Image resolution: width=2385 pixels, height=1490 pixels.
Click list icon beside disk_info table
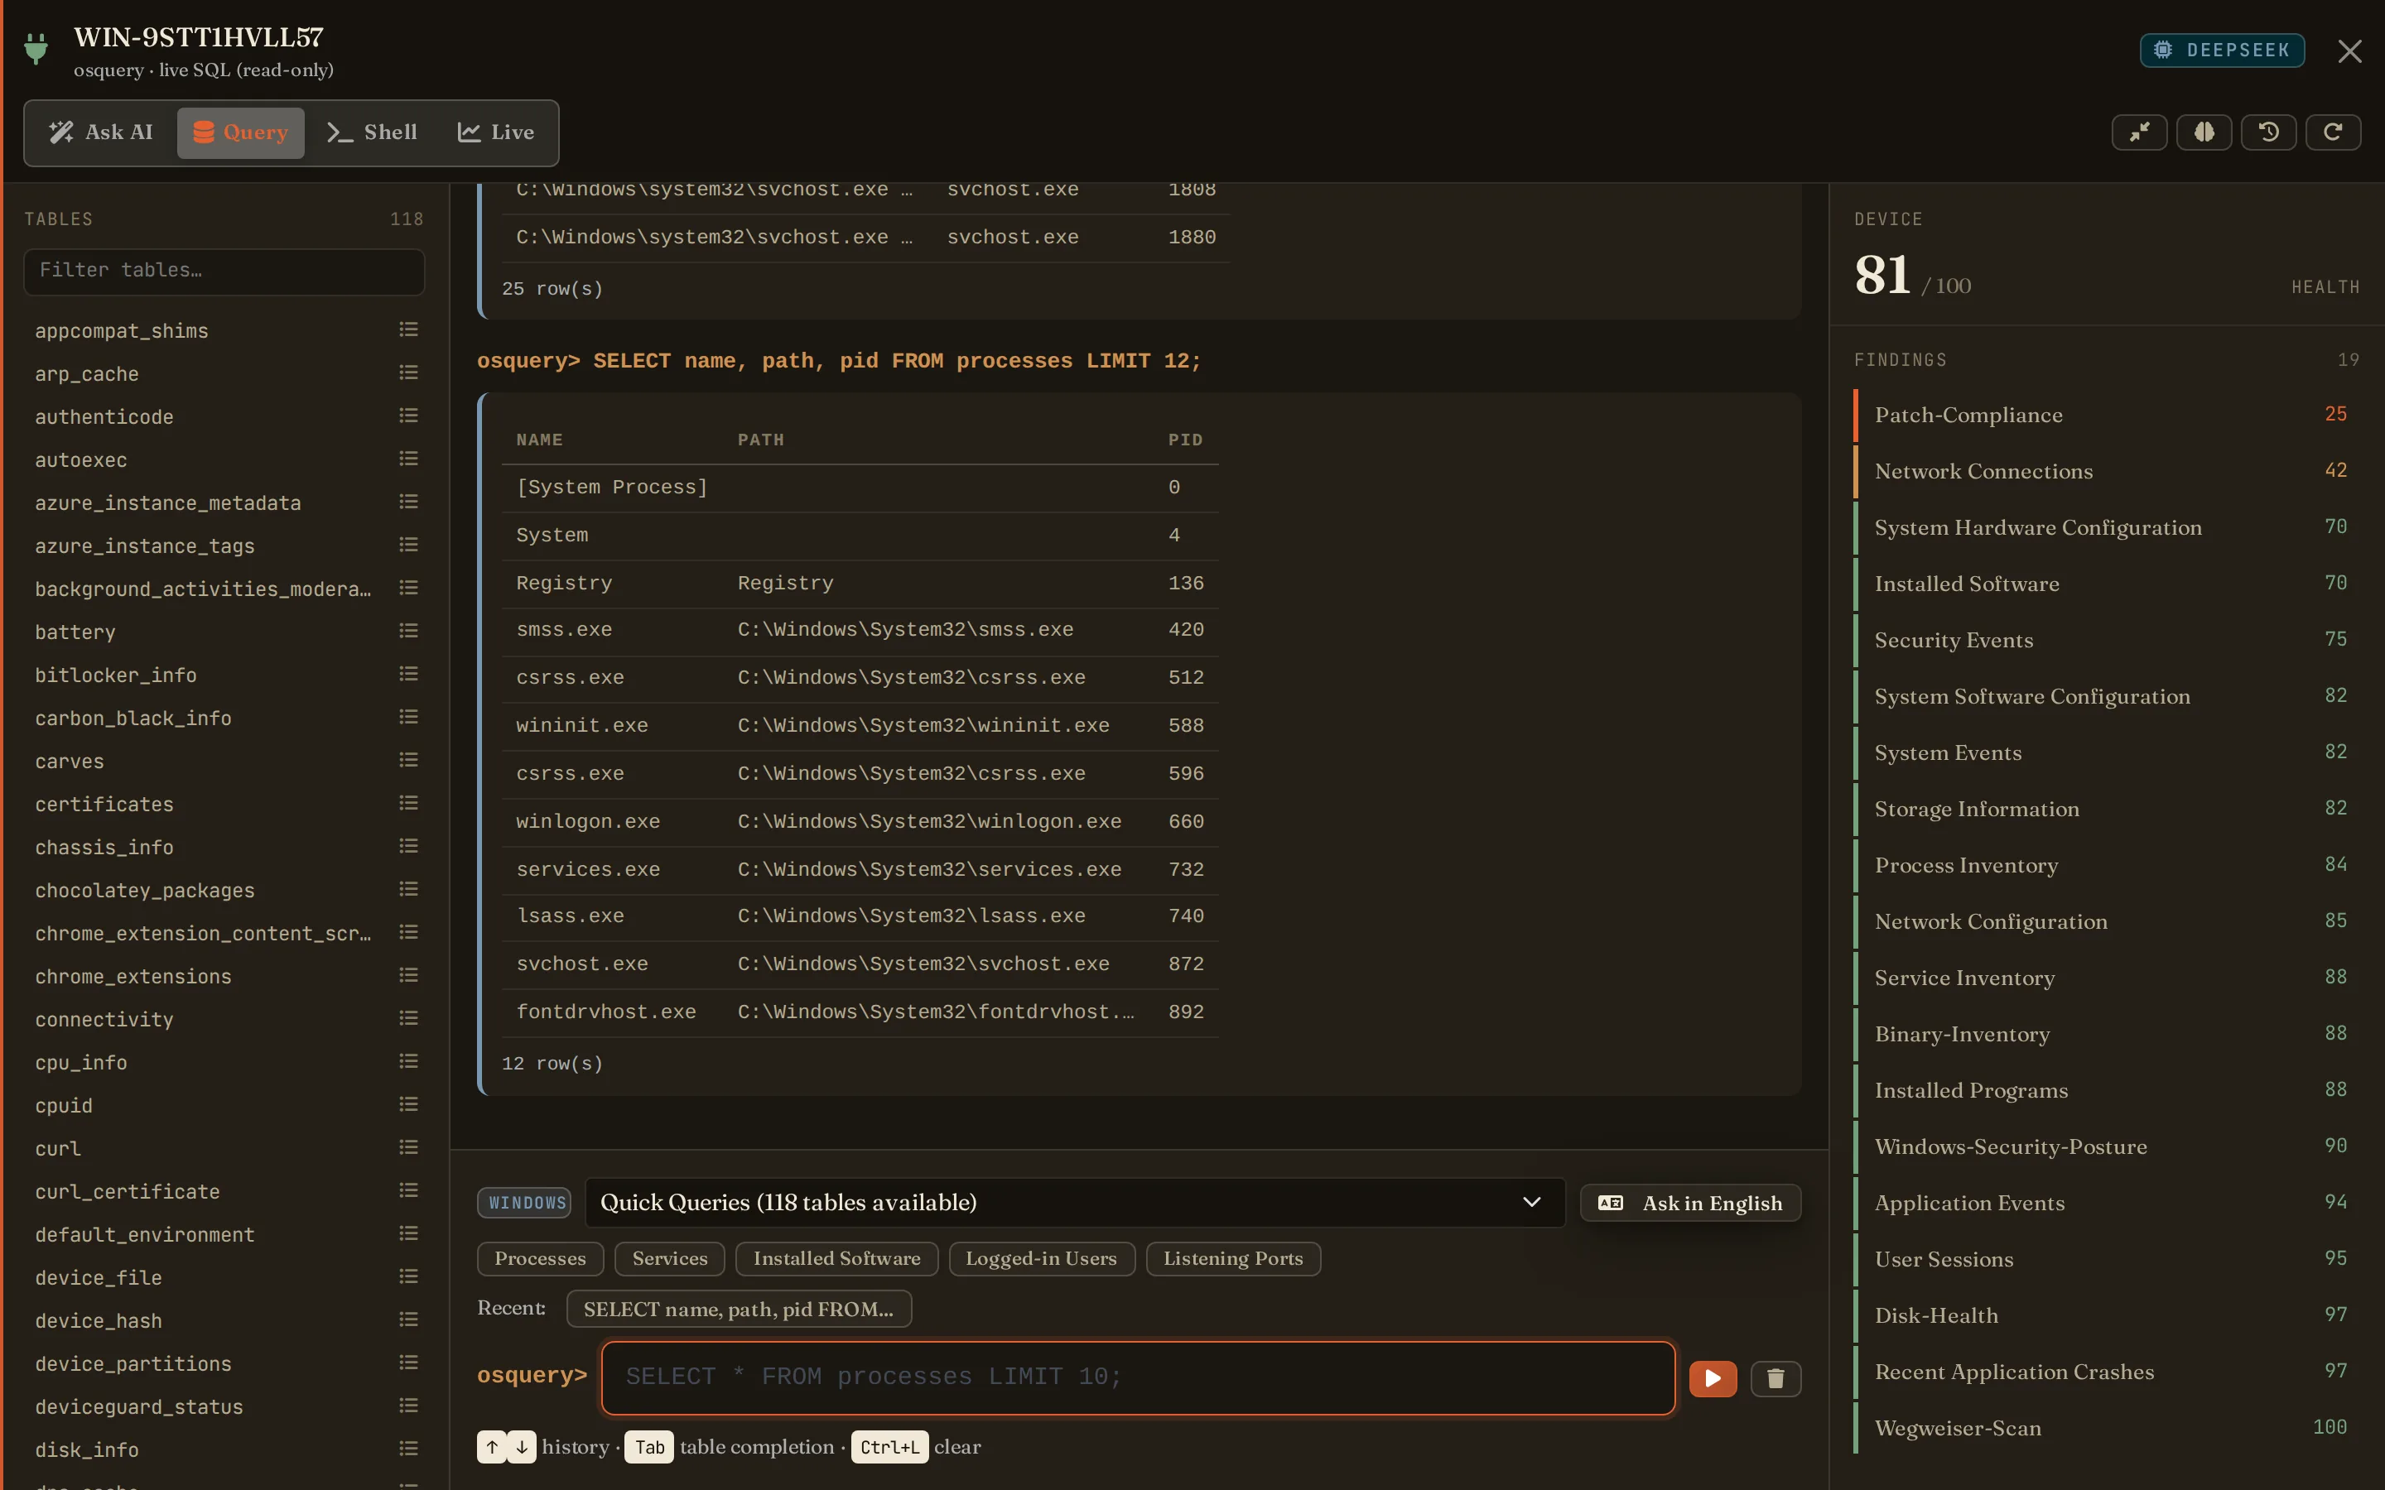pyautogui.click(x=408, y=1449)
